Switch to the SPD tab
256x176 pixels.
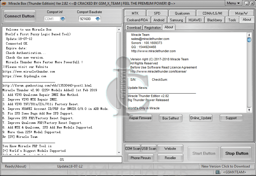pos(157,13)
